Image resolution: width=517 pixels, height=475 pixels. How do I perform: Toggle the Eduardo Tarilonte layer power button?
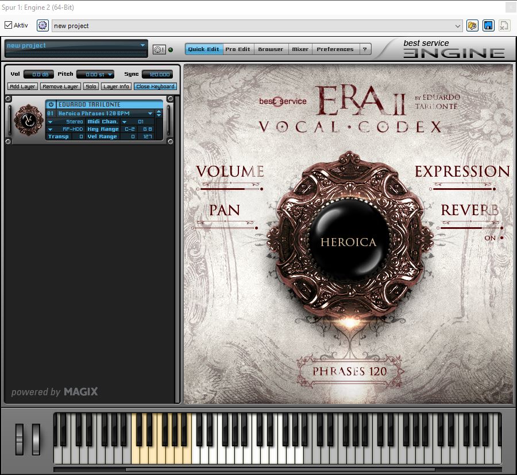51,104
